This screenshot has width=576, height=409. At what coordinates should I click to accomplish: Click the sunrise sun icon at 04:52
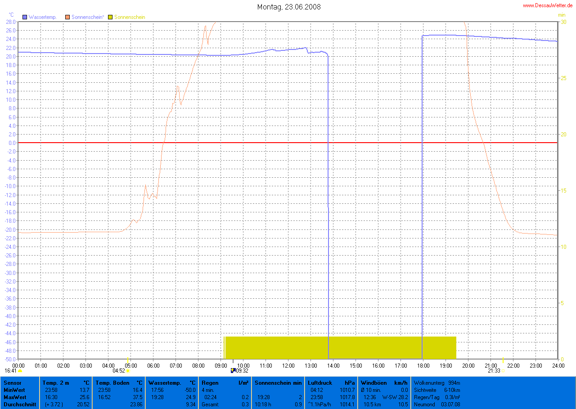coord(128,371)
